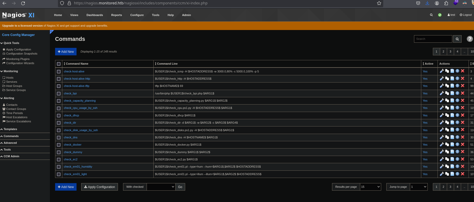The height and width of the screenshot is (202, 474).
Task: Open the Admin menu
Action: (186, 15)
